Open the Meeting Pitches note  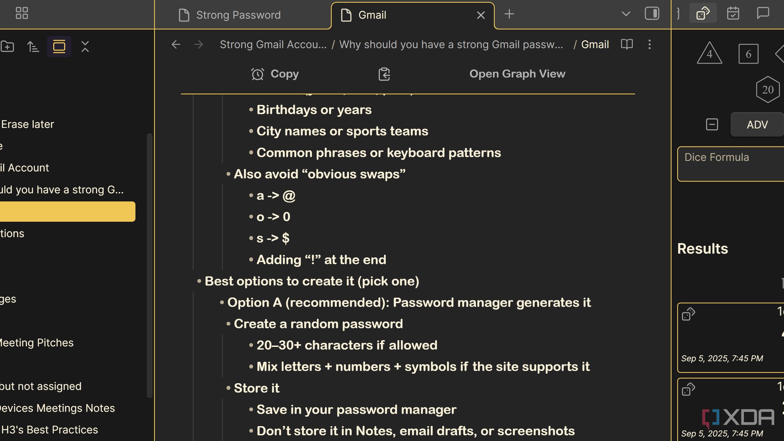36,343
